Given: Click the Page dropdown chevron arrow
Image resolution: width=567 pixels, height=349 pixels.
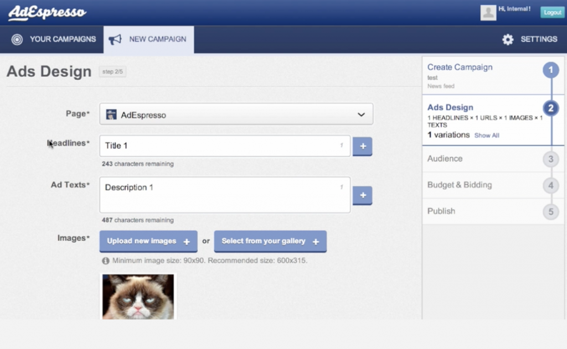Looking at the screenshot, I should click(x=361, y=114).
